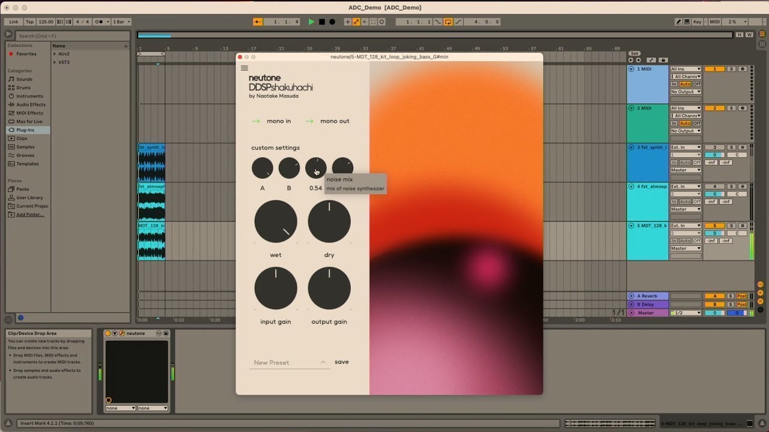
Task: Solo track 3 fst_synth
Action: [732, 147]
